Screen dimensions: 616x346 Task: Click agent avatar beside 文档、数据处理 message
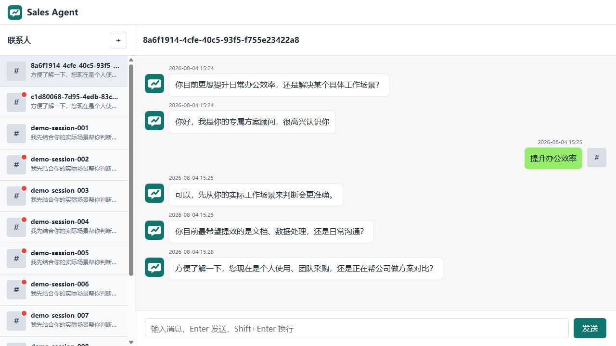(154, 230)
